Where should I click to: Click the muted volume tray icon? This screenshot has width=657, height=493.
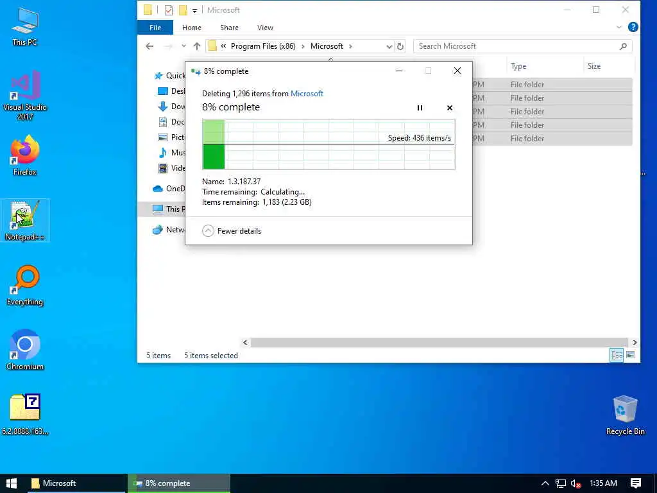click(x=576, y=483)
